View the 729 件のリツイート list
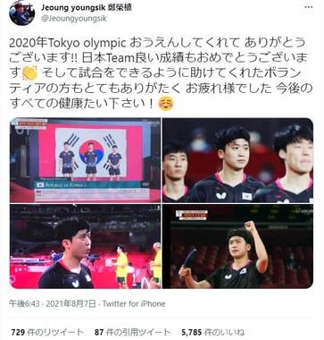This screenshot has width=324, height=340. 47,332
